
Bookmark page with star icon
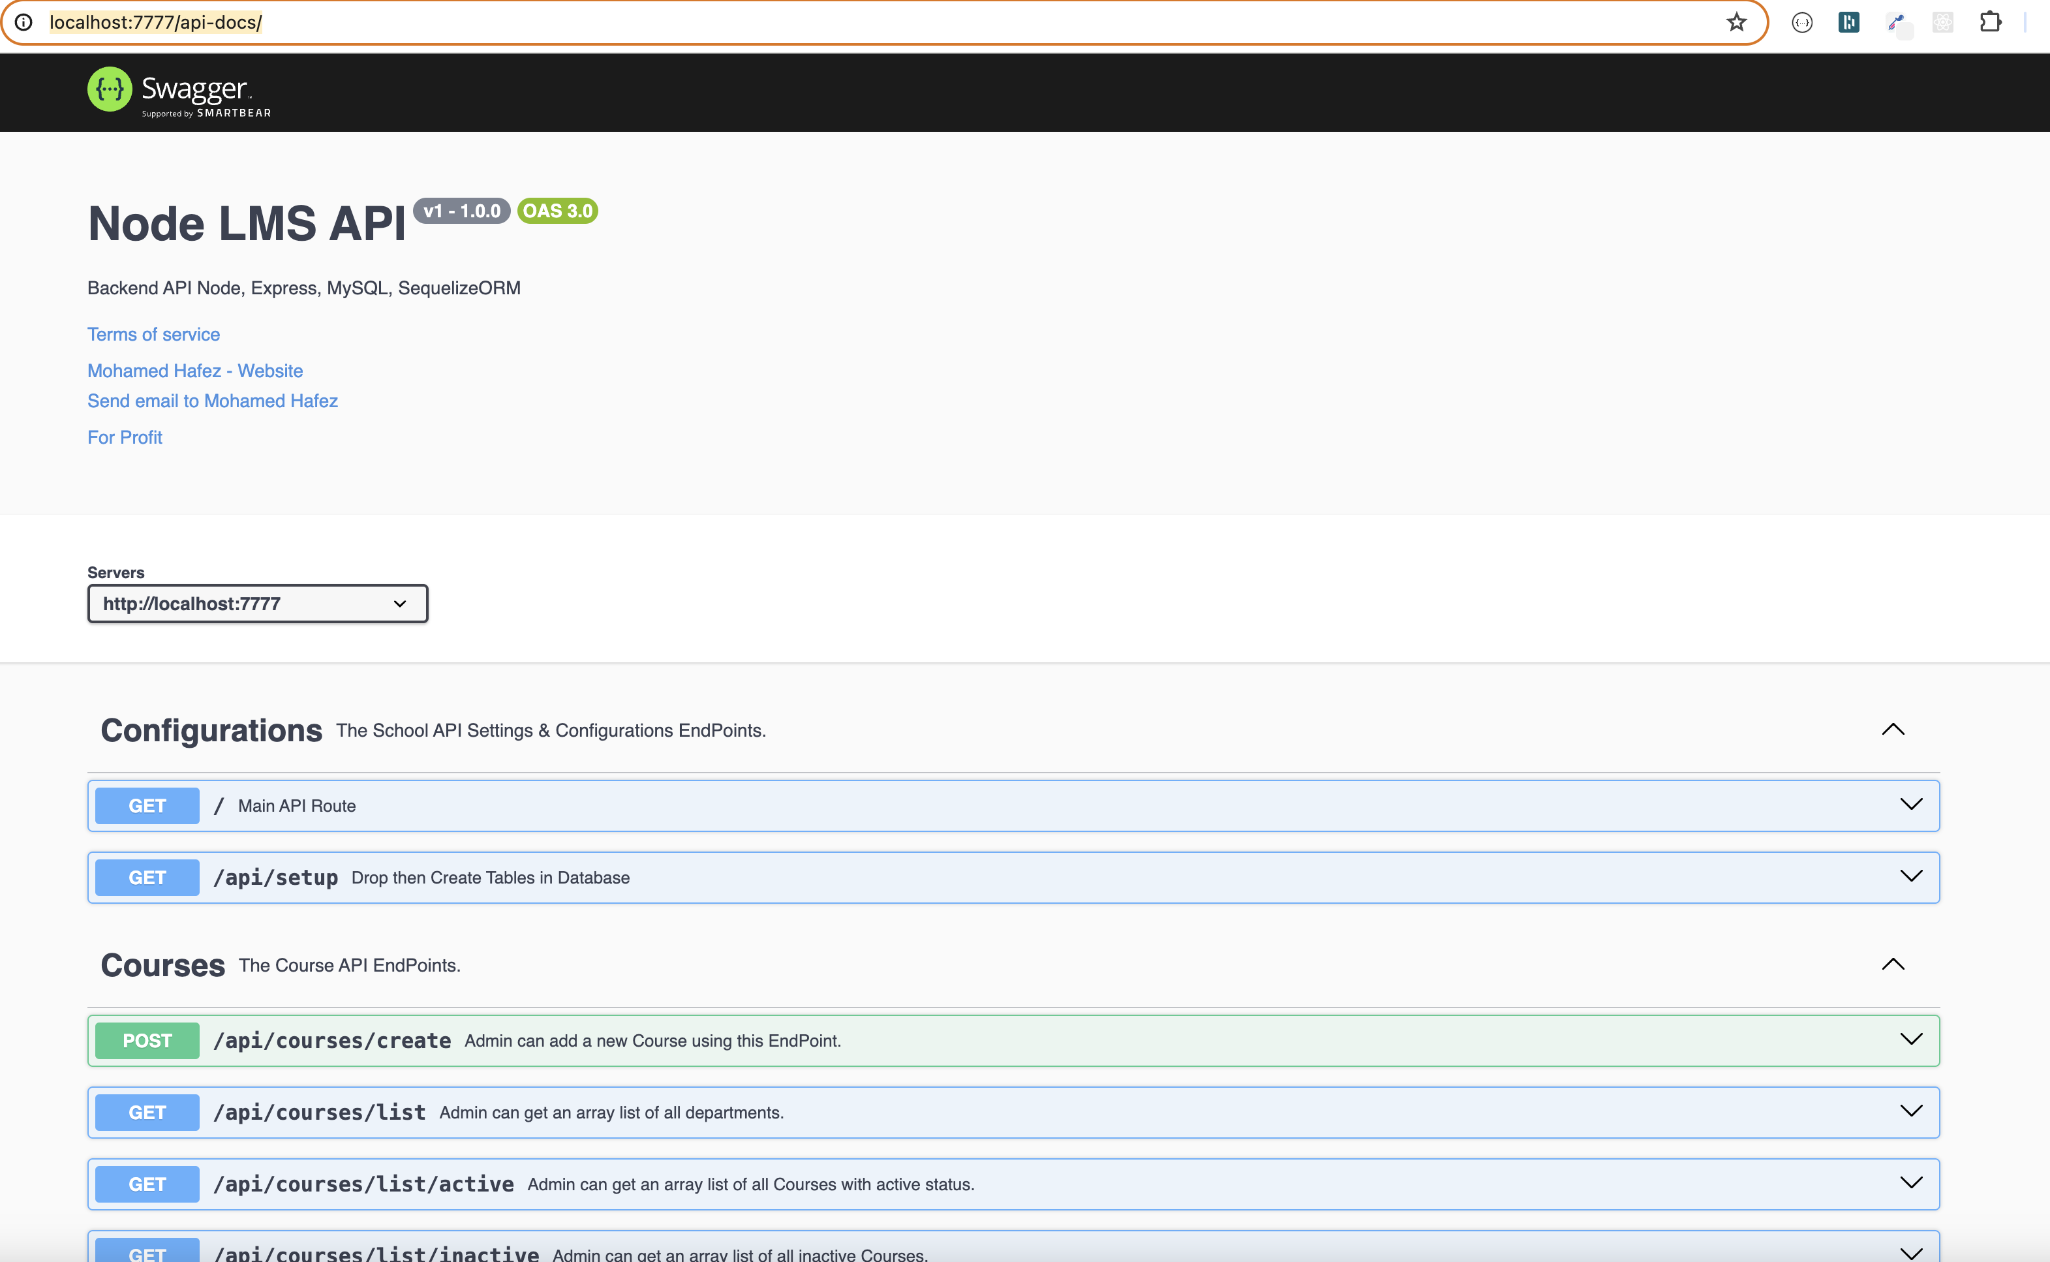tap(1736, 23)
